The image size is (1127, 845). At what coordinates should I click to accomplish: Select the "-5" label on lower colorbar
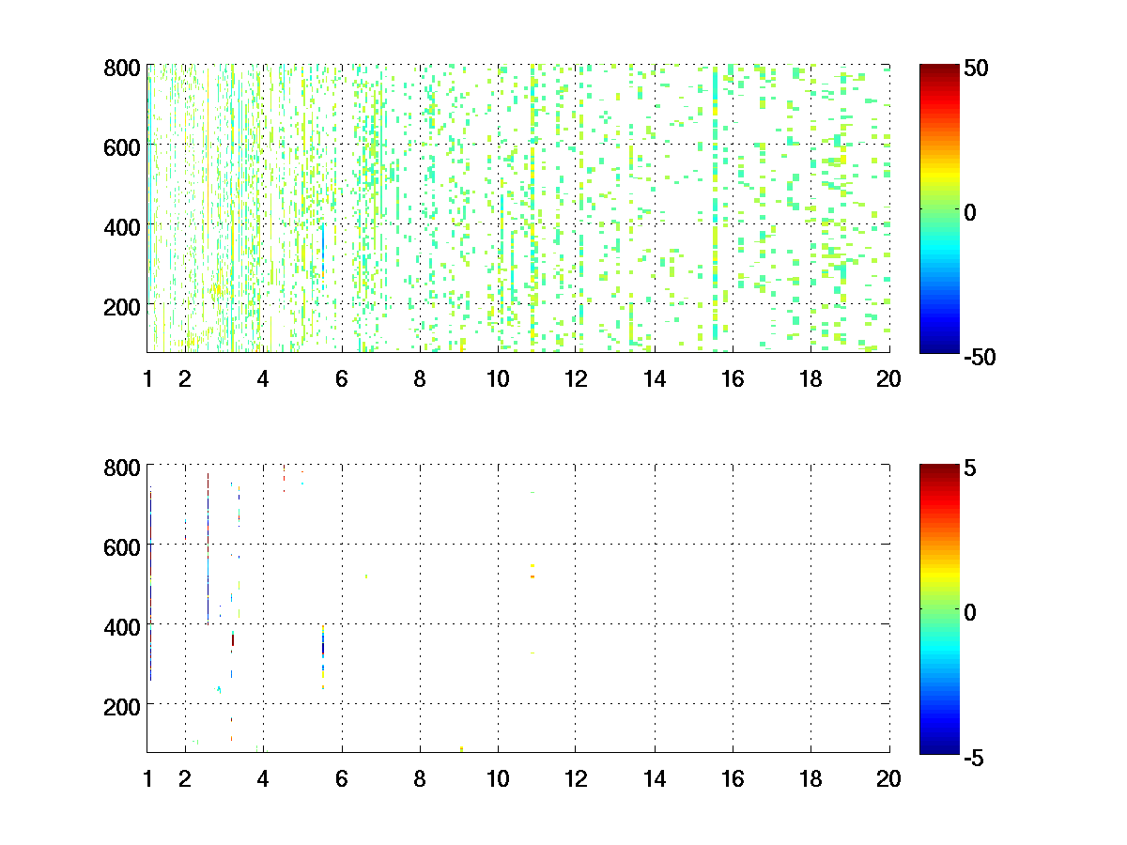pyautogui.click(x=974, y=757)
